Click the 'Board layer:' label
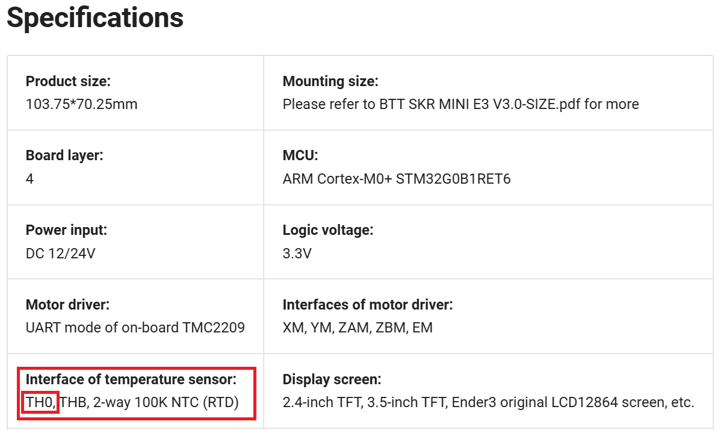This screenshot has width=718, height=430. 64,155
